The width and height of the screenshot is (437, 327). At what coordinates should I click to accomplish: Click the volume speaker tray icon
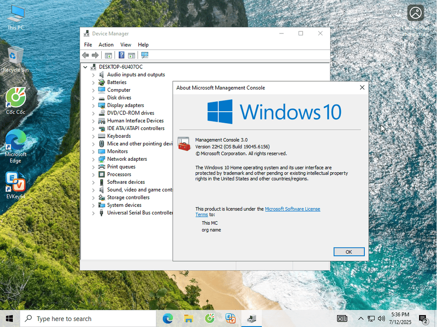click(381, 318)
